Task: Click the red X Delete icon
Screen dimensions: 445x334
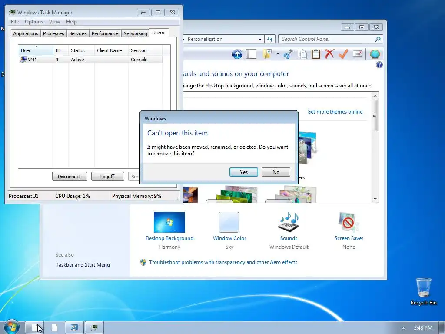Action: 329,53
